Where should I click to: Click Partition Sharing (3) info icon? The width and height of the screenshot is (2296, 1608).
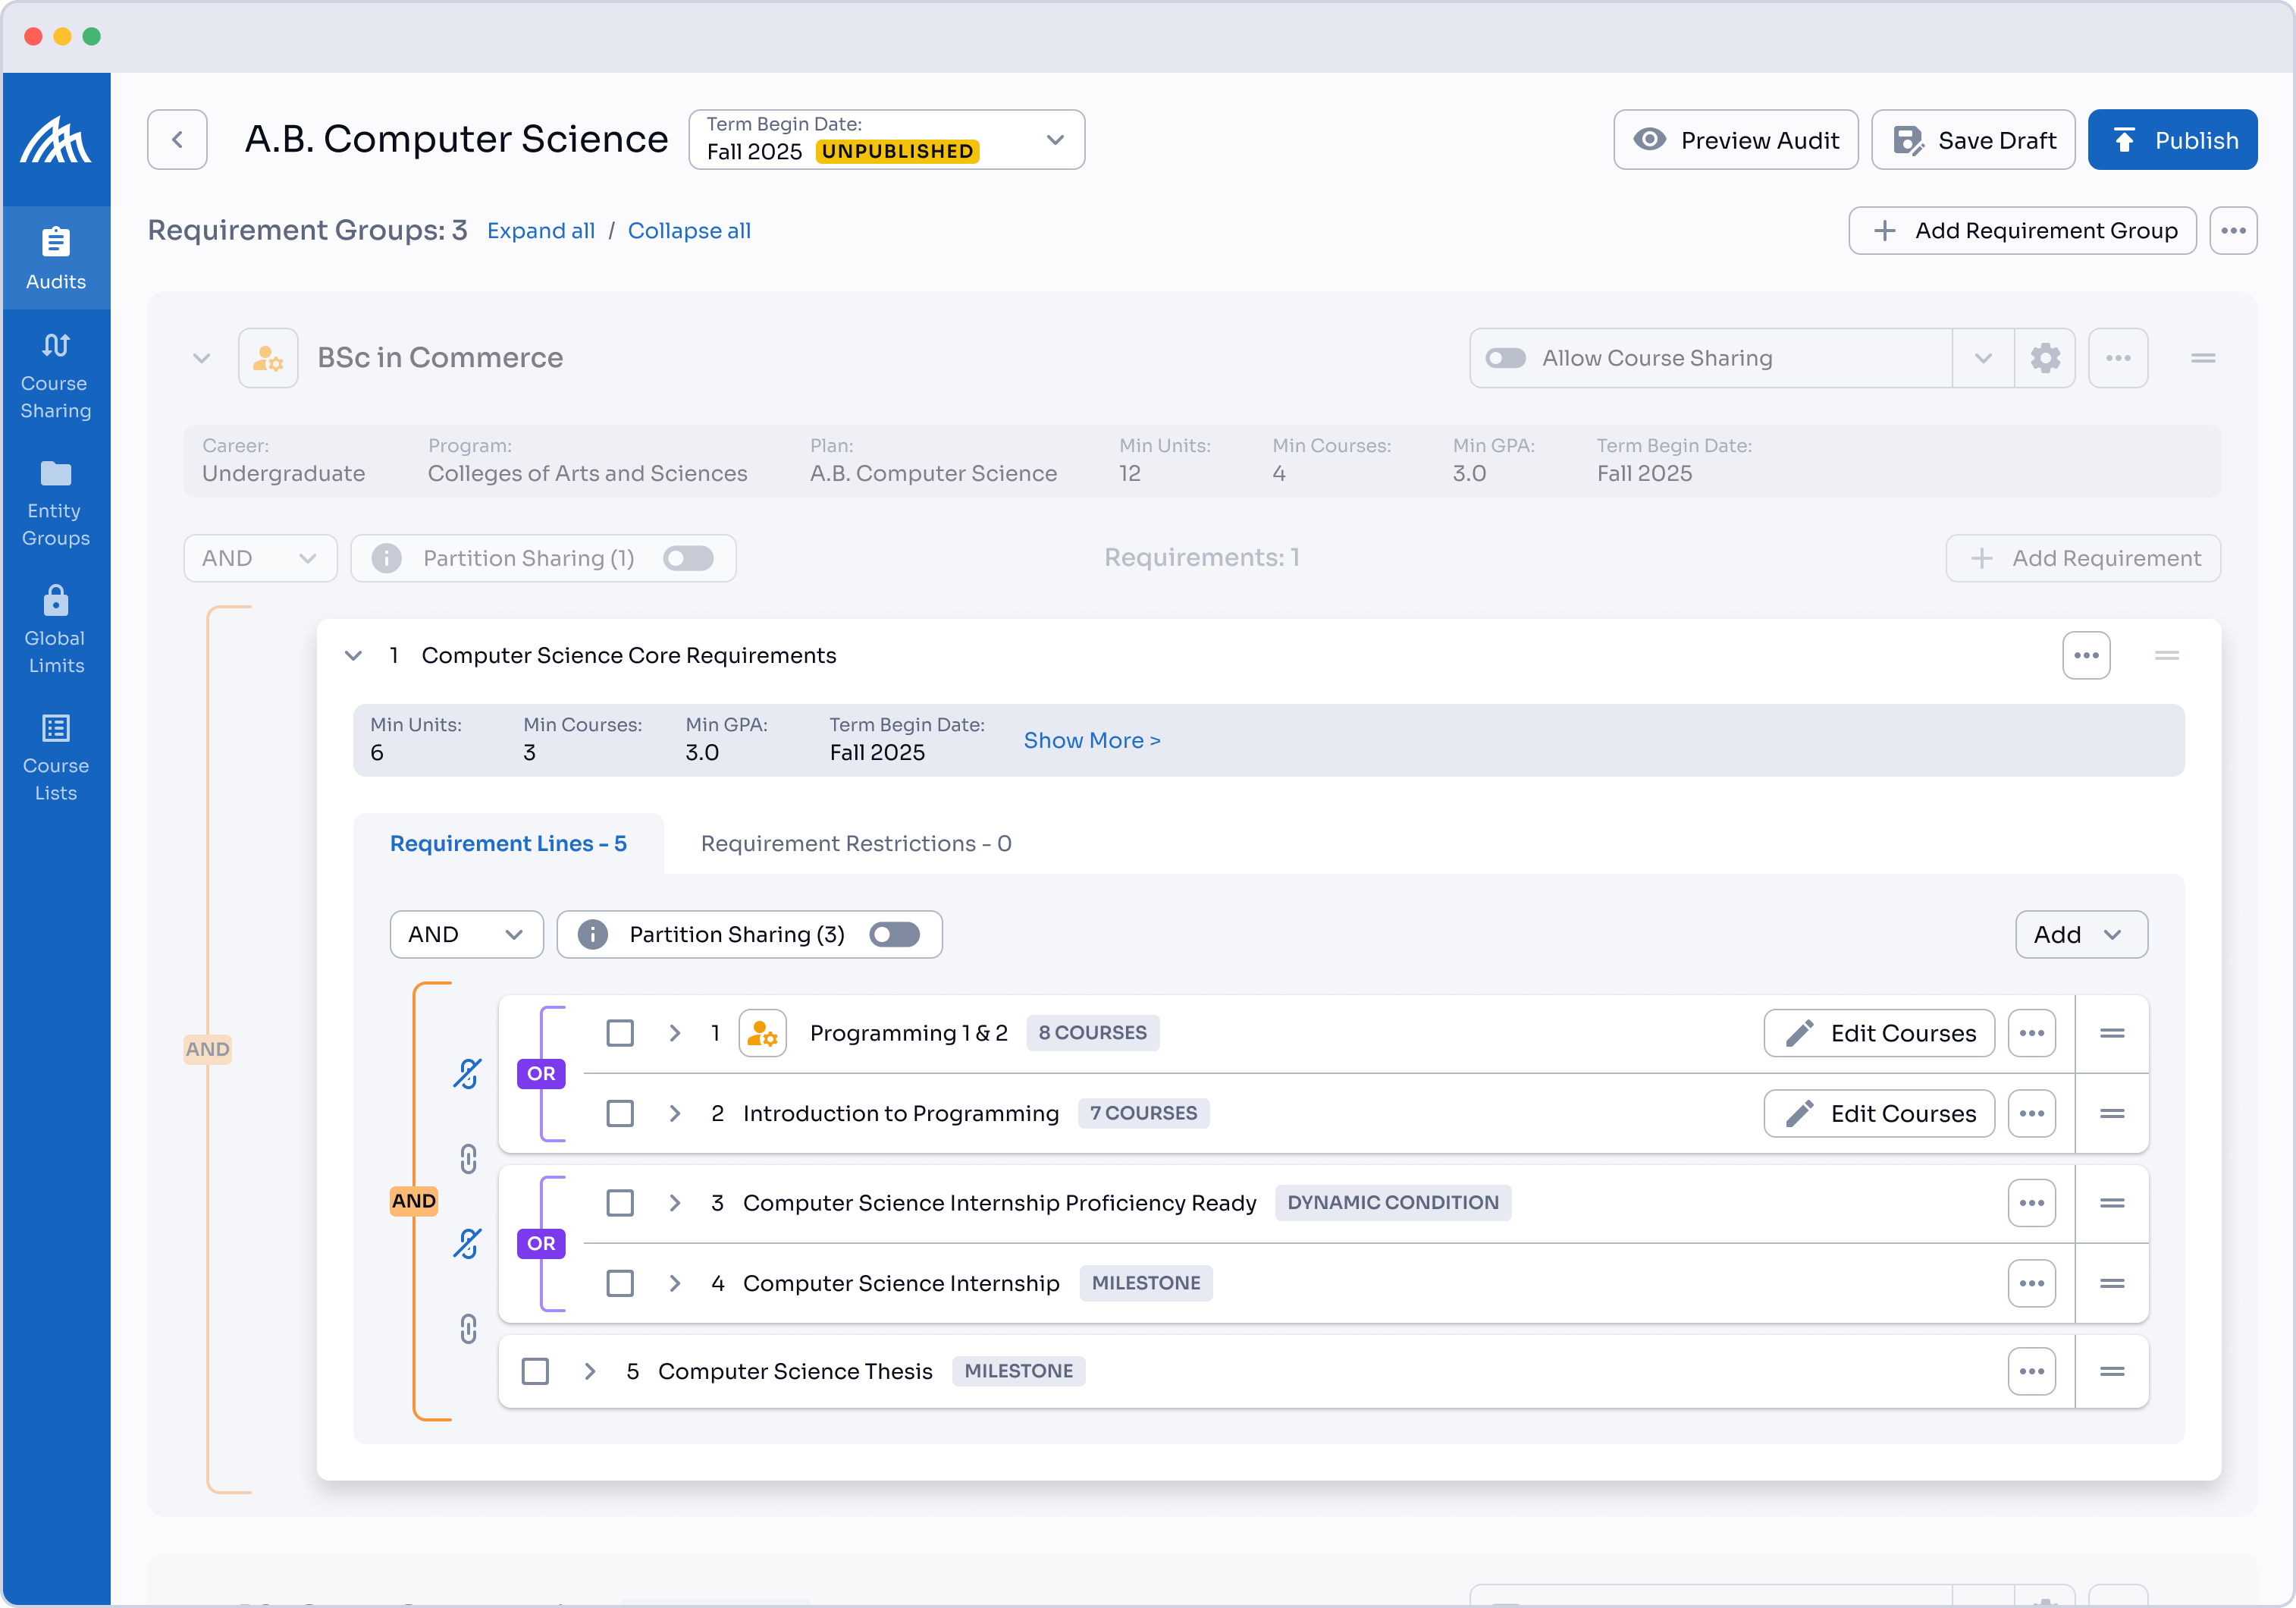593,935
